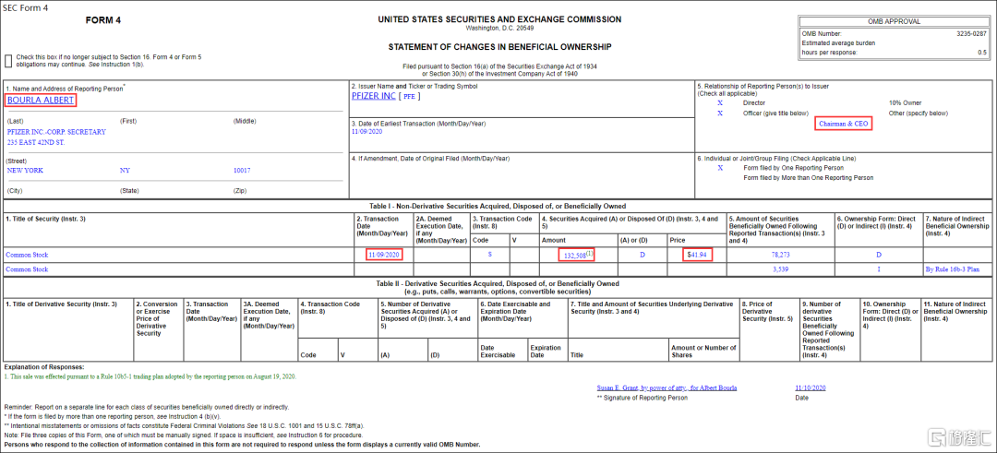Click the Chairman & CEO officer title
997x453 pixels.
844,124
